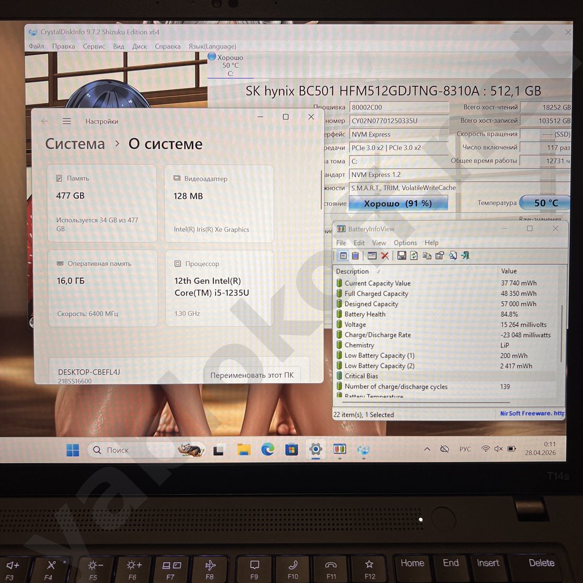Click the battery icon in system tray
The height and width of the screenshot is (583, 583).
pos(512,449)
